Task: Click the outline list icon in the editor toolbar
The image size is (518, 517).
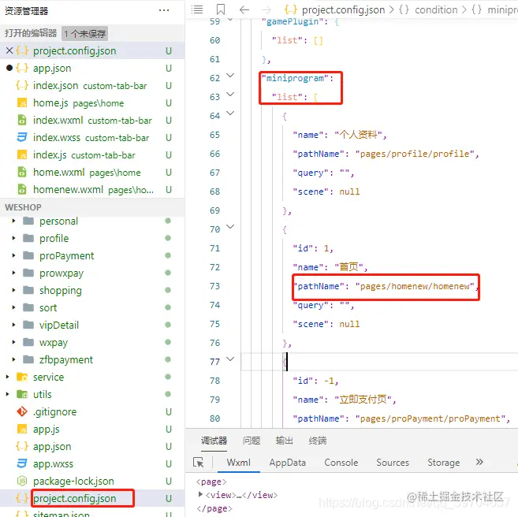Action: [197, 9]
